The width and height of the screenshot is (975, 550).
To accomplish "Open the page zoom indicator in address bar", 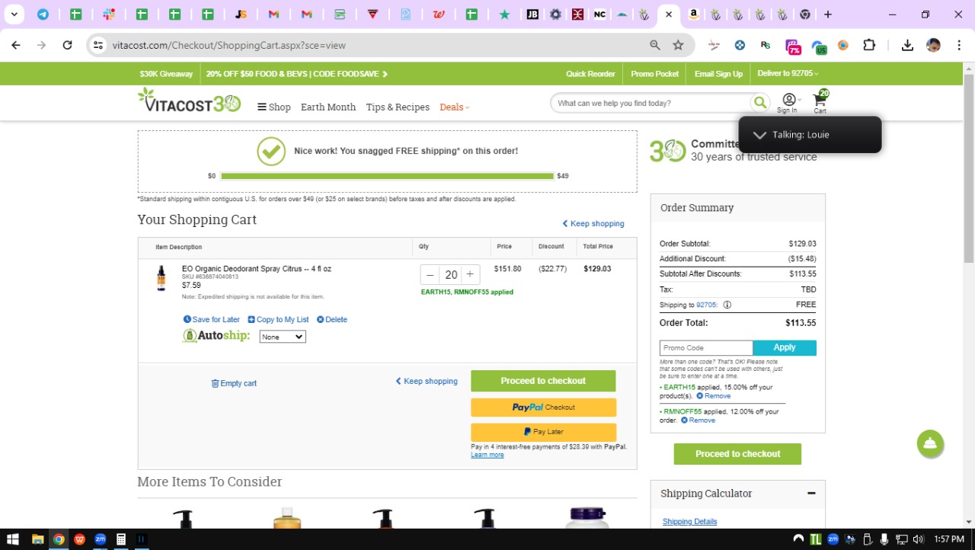I will [x=655, y=45].
